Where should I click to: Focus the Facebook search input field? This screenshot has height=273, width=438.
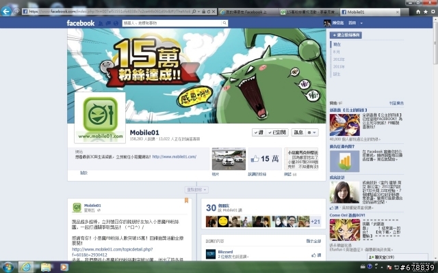coord(172,23)
